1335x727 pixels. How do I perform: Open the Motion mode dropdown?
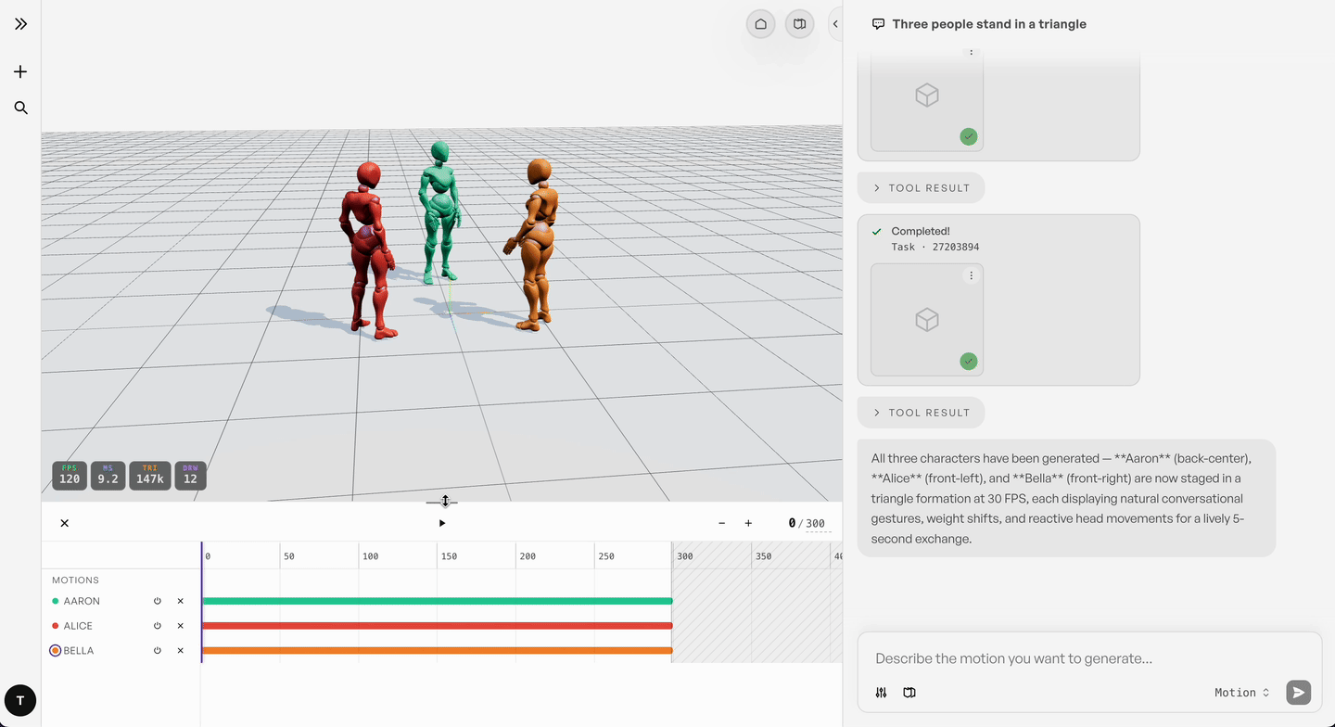point(1242,693)
